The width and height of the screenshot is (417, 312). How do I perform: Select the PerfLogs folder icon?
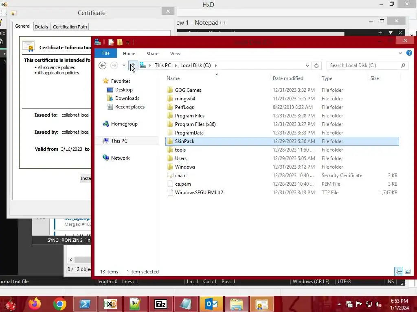170,107
